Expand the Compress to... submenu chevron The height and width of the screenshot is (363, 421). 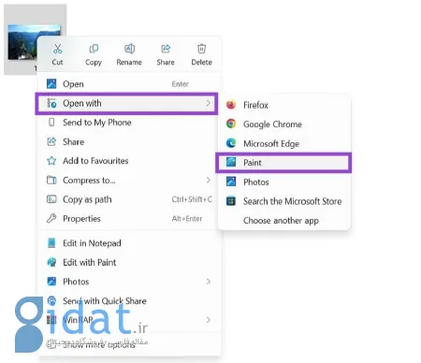[209, 180]
